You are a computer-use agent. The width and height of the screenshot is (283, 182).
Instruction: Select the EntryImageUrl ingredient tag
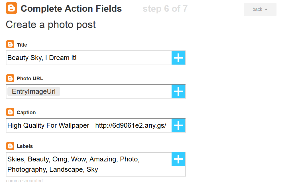[34, 91]
